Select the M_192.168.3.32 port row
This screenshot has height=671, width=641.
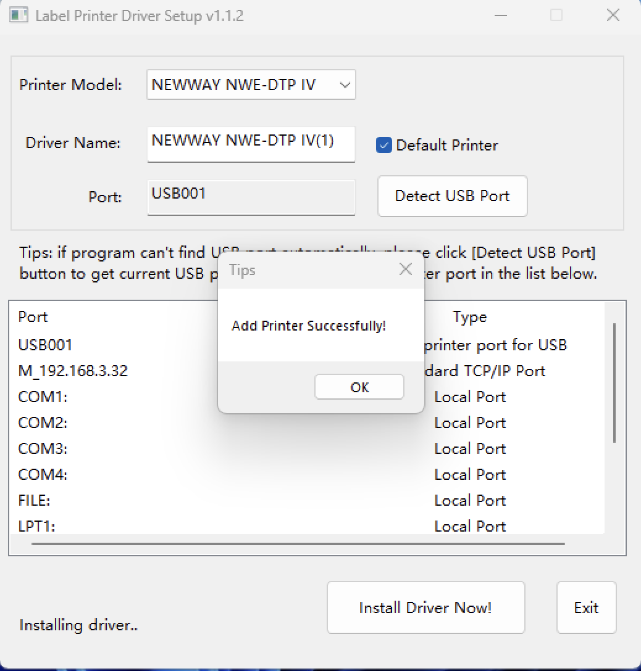pos(307,371)
